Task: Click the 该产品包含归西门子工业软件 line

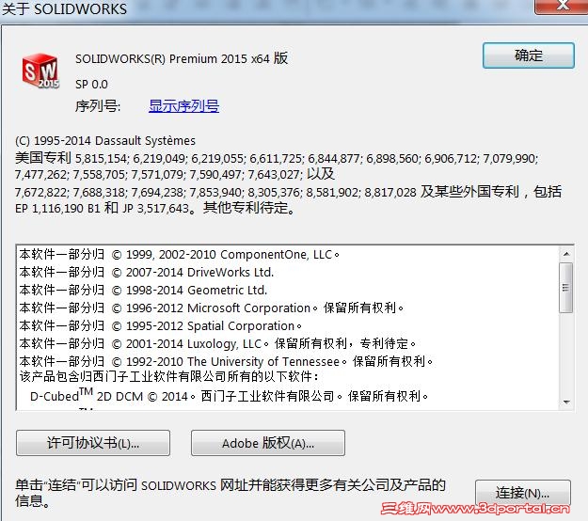Action: coord(169,376)
